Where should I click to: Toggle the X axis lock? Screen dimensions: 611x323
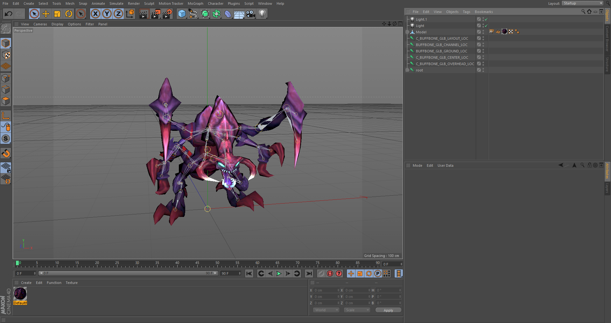click(x=95, y=14)
